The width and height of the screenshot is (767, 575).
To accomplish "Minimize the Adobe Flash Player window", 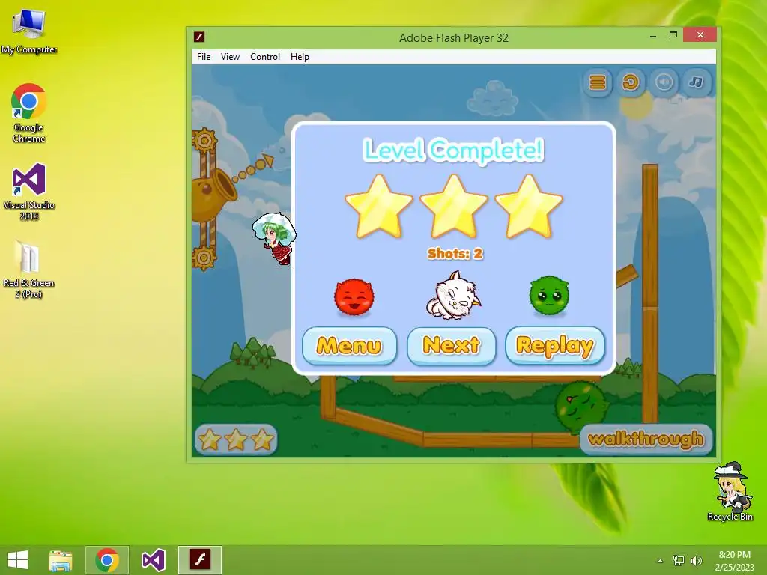I will coord(653,36).
